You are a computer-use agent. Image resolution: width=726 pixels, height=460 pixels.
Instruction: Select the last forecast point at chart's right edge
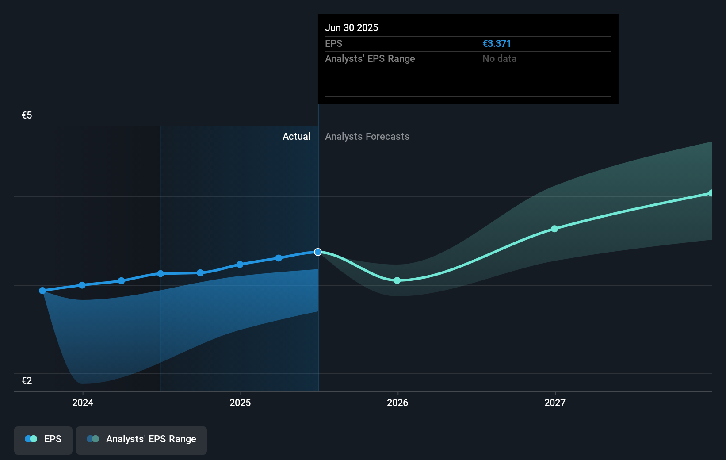pyautogui.click(x=711, y=193)
